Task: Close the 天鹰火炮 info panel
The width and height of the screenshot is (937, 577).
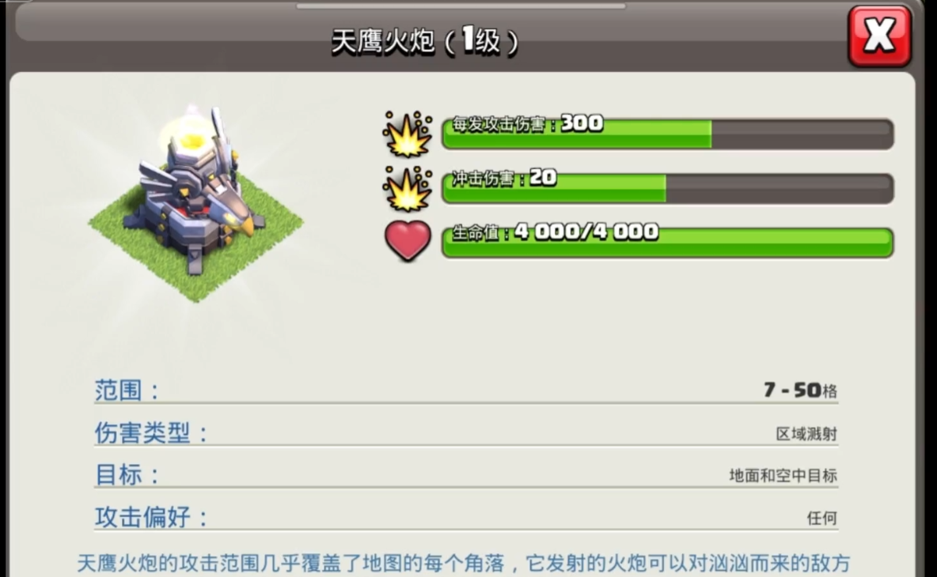Action: click(879, 36)
